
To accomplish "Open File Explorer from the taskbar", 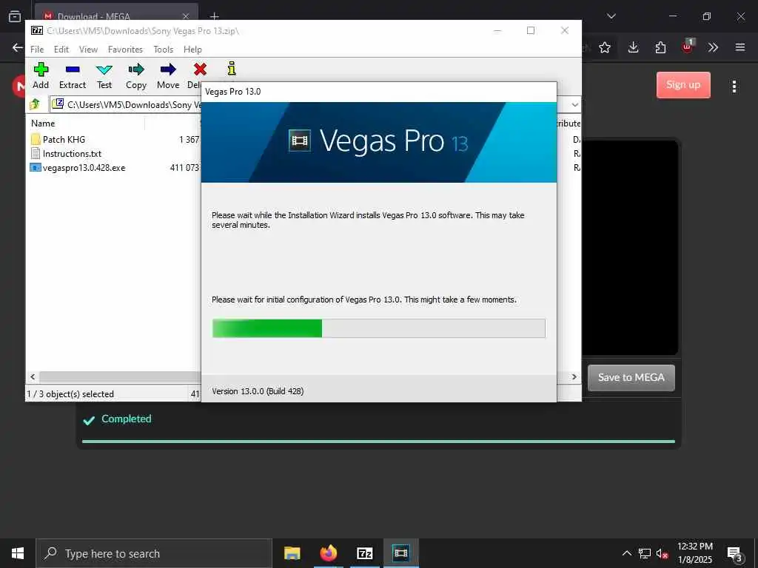I will tap(292, 553).
